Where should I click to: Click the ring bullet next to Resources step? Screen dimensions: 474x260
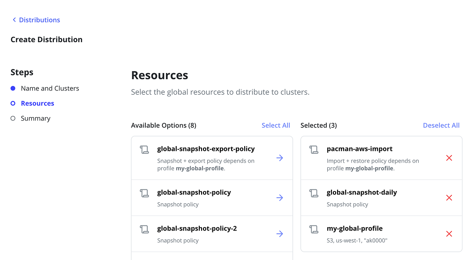pos(13,103)
